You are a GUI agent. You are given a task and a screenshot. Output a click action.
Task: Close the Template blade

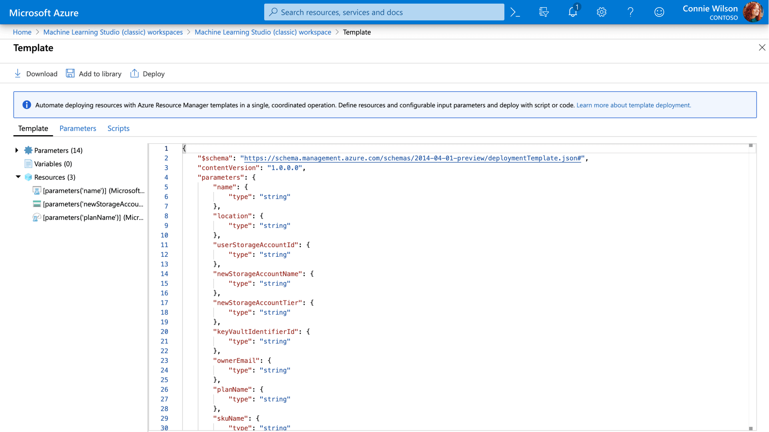coord(762,48)
